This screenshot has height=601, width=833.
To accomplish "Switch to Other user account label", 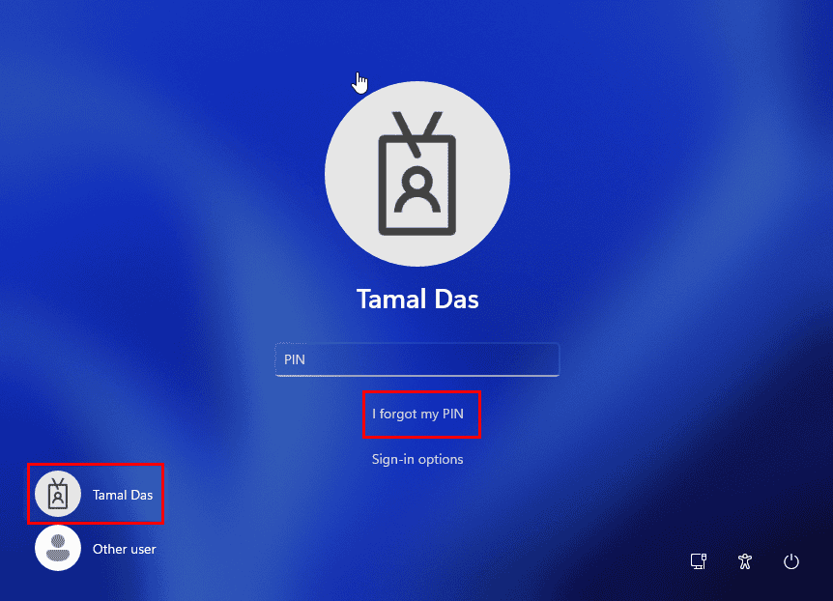I will click(125, 549).
